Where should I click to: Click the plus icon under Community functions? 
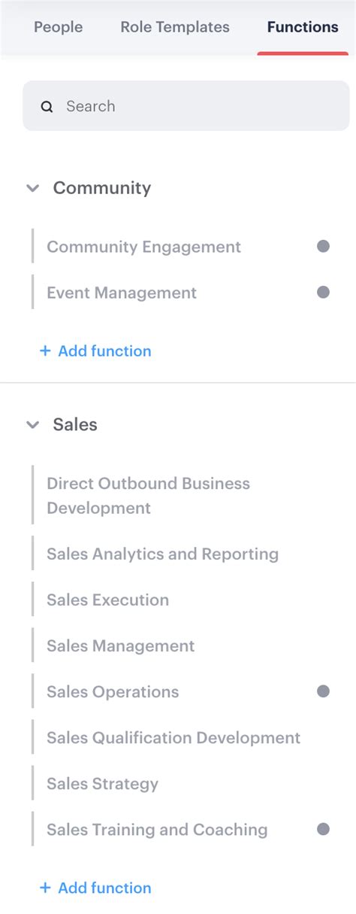coord(45,351)
